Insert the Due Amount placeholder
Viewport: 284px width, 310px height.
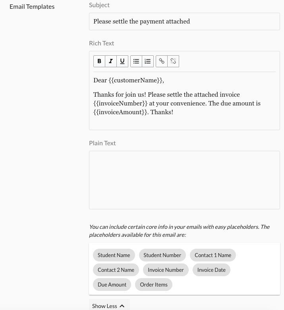tap(112, 285)
